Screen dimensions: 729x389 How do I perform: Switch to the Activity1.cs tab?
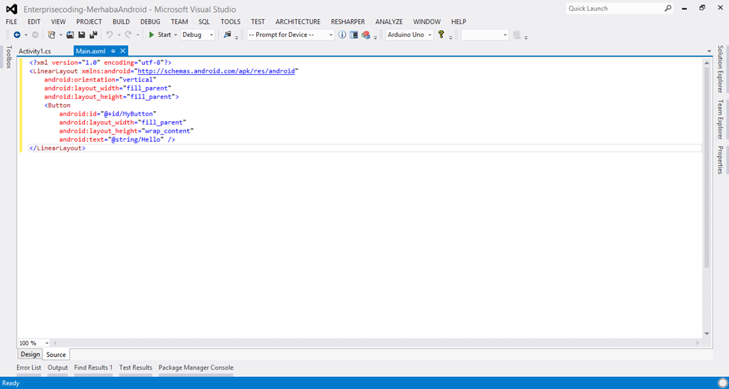pos(35,51)
